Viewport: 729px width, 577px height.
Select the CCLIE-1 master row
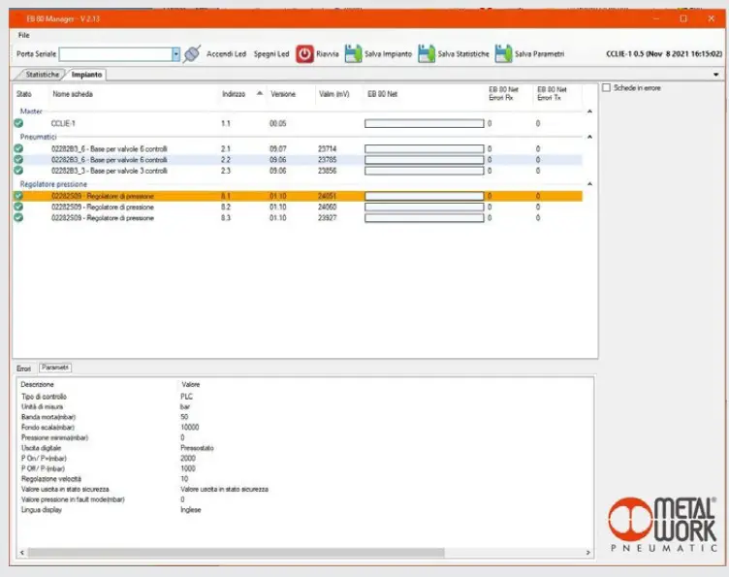[x=298, y=123]
